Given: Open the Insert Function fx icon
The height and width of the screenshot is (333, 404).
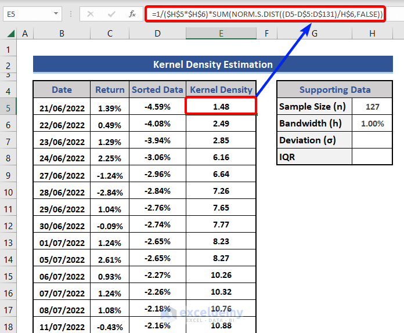Looking at the screenshot, I should 132,14.
